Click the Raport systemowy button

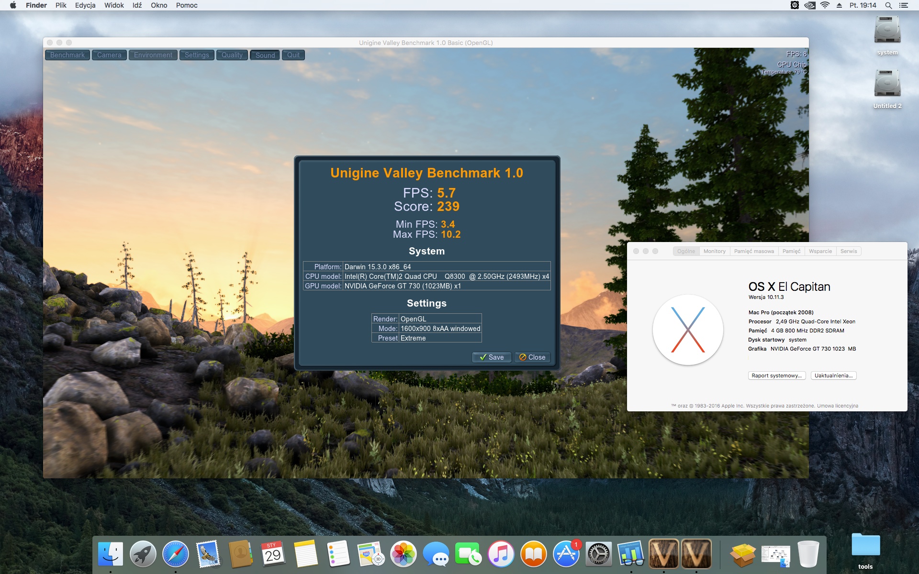(x=776, y=375)
